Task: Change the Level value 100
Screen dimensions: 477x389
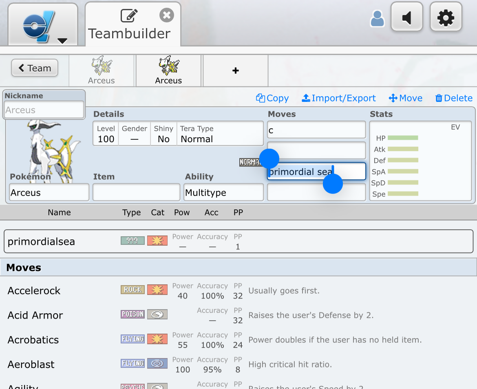Action: 106,134
